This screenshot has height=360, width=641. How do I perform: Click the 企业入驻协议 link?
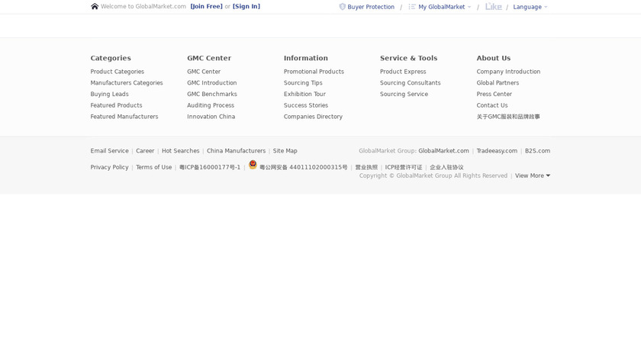446,167
